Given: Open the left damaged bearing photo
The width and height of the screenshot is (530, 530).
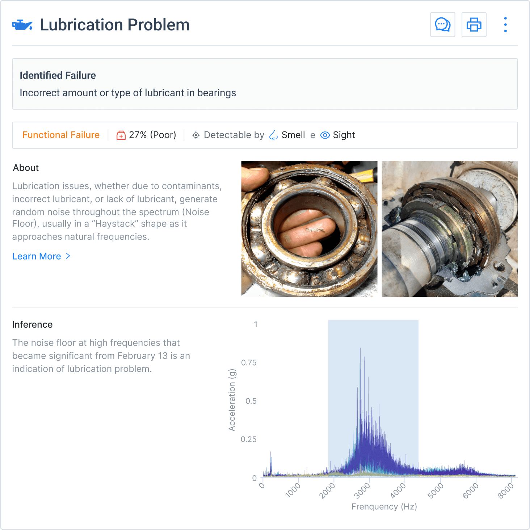Looking at the screenshot, I should coord(309,228).
